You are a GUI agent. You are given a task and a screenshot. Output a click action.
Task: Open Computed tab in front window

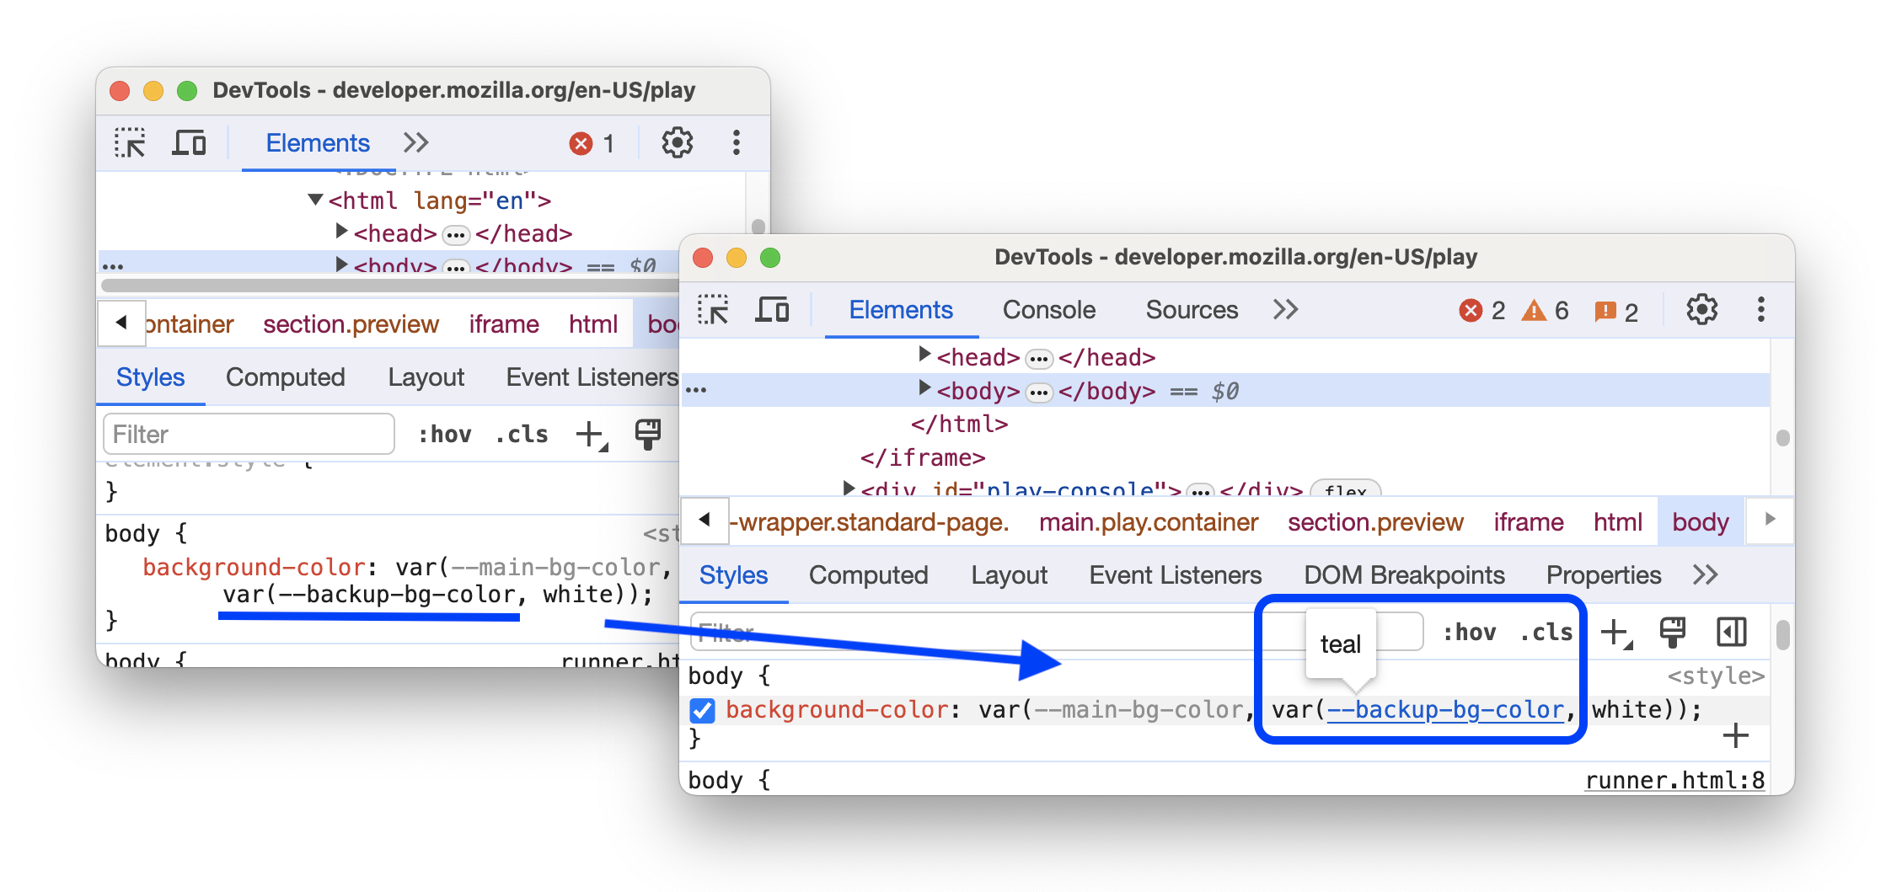(x=868, y=575)
